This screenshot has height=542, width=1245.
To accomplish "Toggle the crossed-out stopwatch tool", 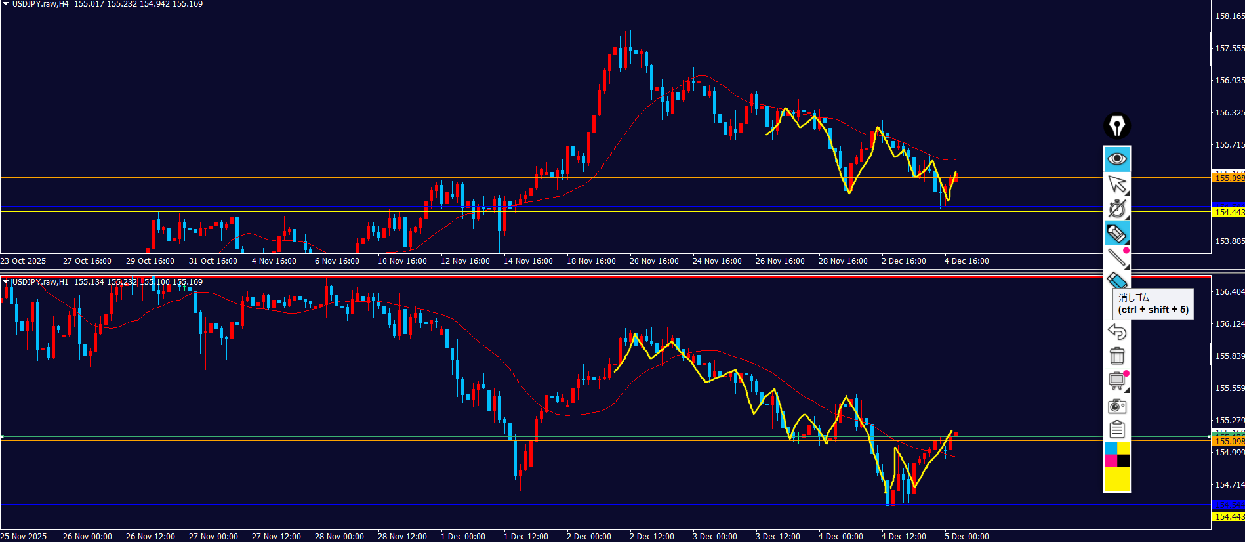I will tap(1116, 209).
